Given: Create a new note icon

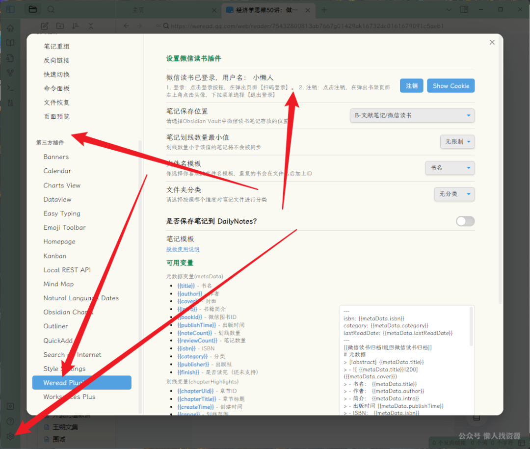Looking at the screenshot, I should click(x=45, y=26).
